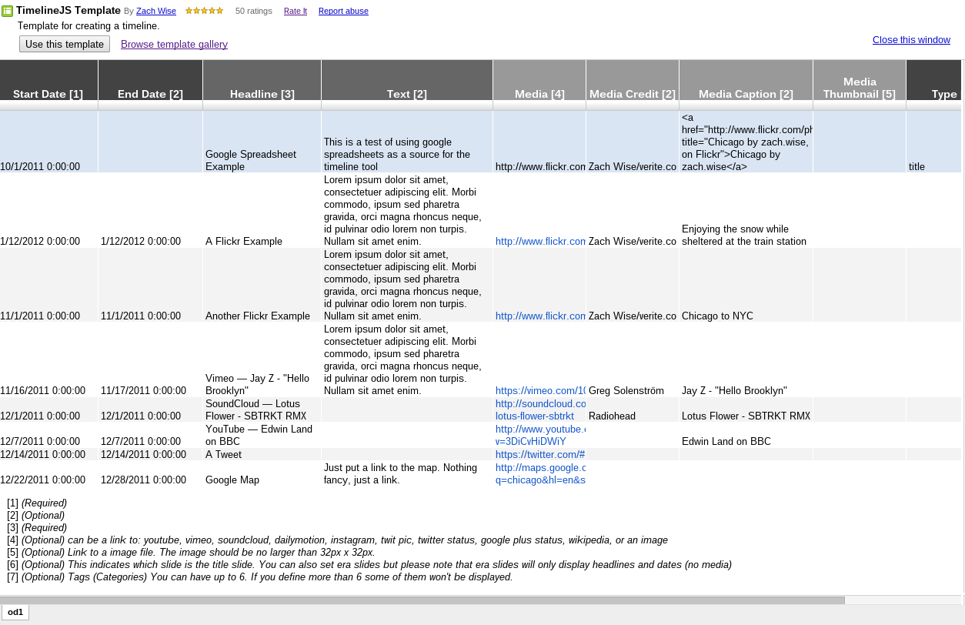Click the Media Credit [2] column header

[x=633, y=80]
